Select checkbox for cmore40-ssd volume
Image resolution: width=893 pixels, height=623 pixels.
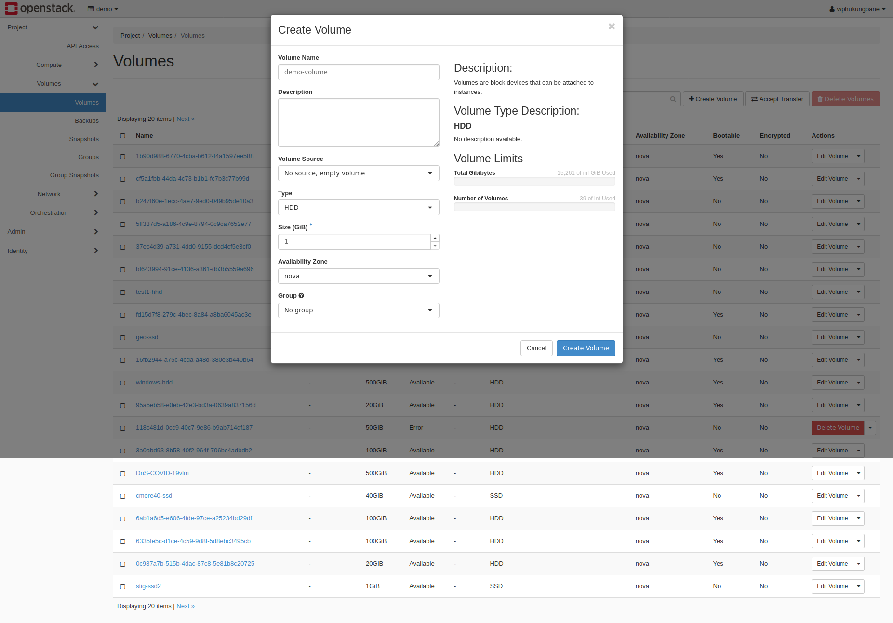click(123, 496)
